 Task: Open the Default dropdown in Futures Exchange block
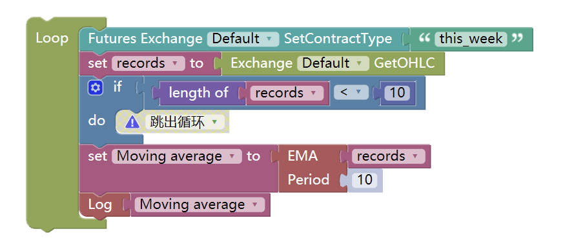(243, 39)
